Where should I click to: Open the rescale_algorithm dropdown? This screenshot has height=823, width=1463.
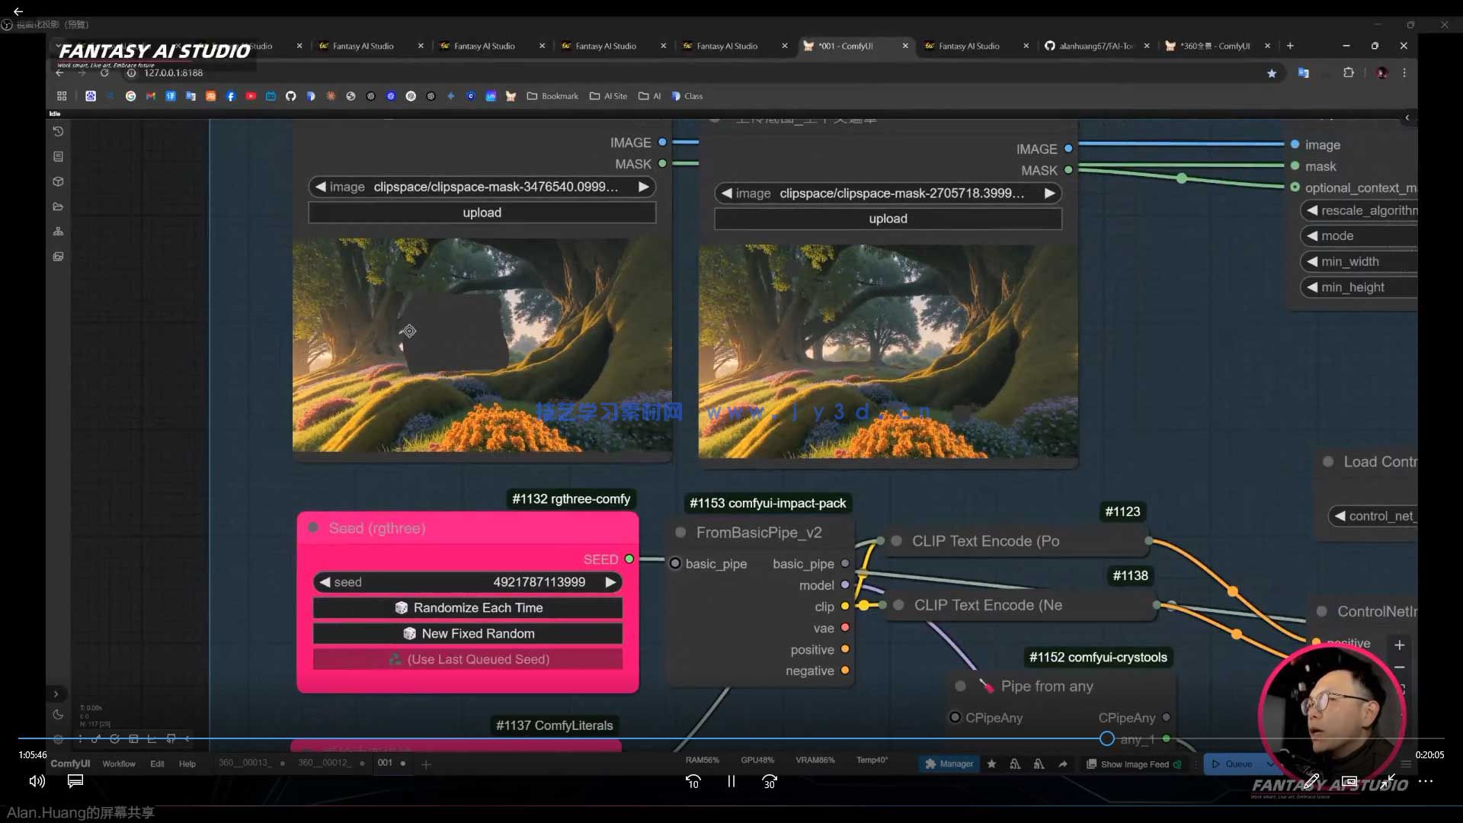click(x=1361, y=210)
